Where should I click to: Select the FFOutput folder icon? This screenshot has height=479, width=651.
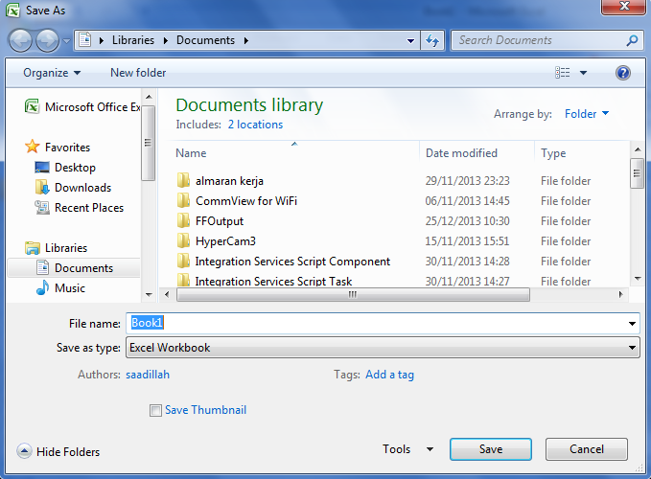183,221
